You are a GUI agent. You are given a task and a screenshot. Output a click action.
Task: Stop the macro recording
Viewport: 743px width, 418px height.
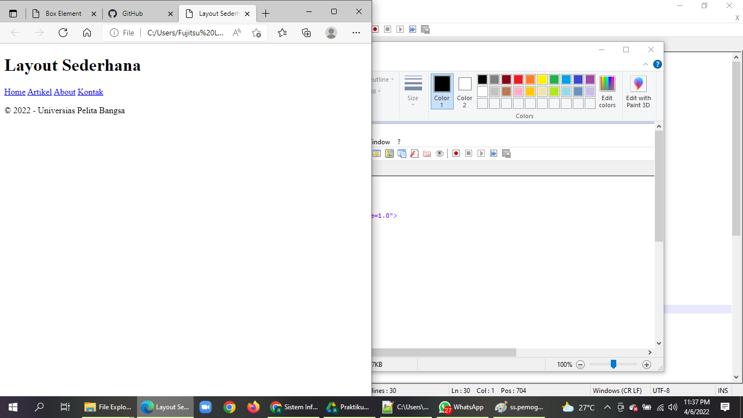(468, 153)
